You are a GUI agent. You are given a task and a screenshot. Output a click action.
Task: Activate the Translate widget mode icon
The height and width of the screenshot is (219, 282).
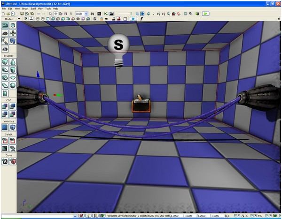[56, 14]
